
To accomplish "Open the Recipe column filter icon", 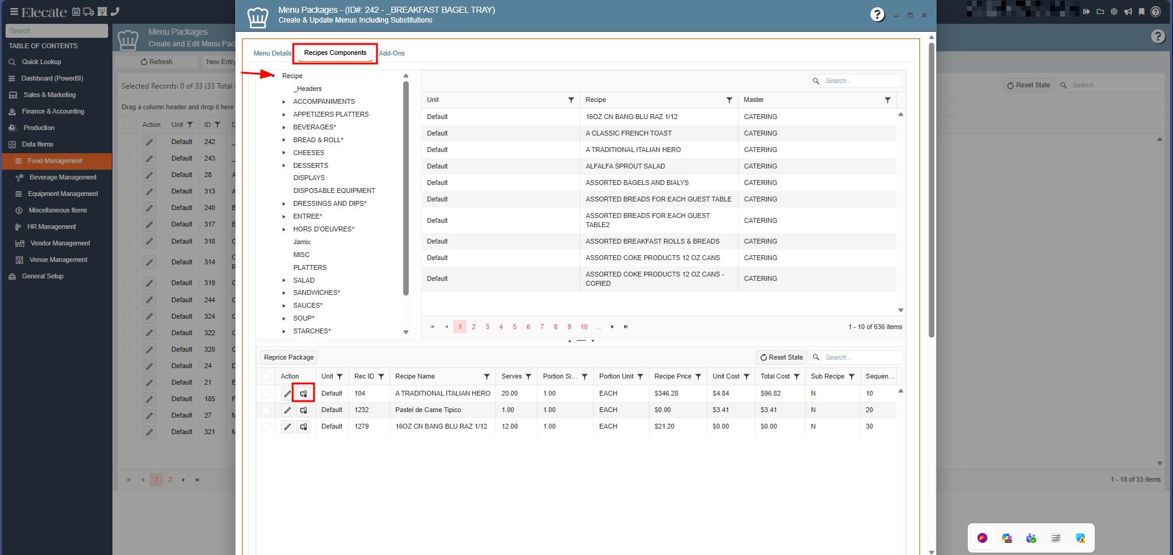I will point(729,100).
